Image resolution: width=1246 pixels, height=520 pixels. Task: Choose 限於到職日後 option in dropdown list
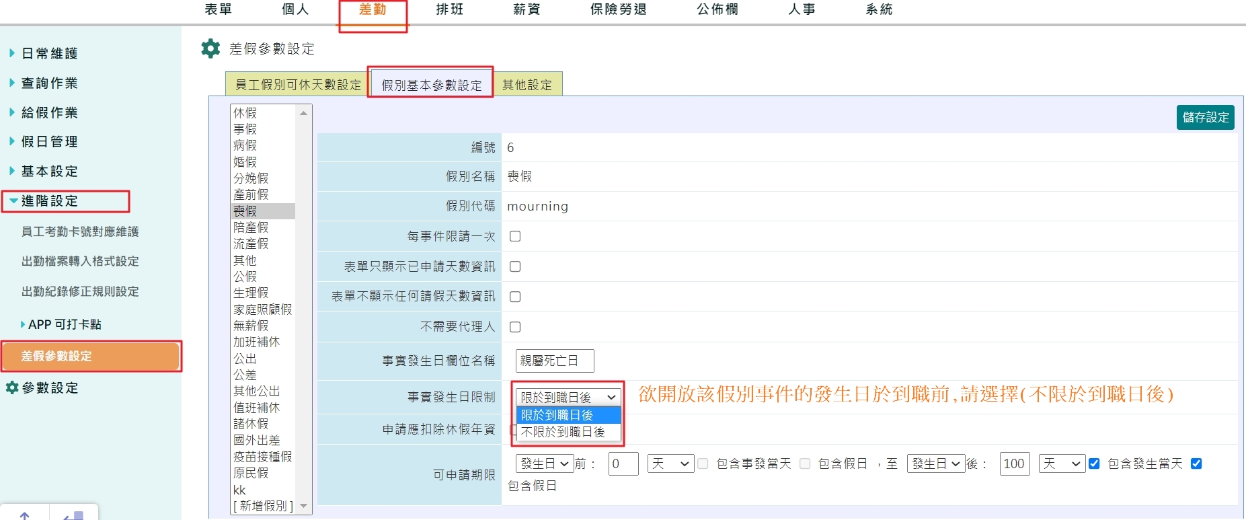[x=568, y=415]
